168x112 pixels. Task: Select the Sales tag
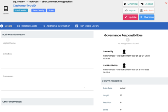click(x=51, y=10)
